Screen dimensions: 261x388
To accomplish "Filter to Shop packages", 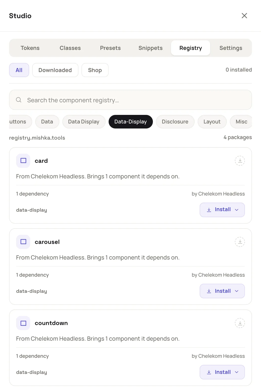I will coord(95,70).
